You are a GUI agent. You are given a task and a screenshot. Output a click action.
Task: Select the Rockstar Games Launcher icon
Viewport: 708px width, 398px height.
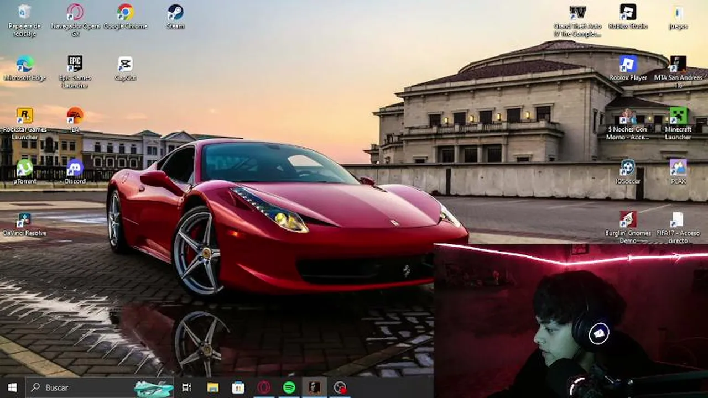(24, 123)
